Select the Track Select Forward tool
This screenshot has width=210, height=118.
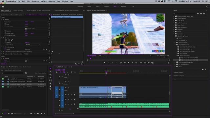click(50, 71)
